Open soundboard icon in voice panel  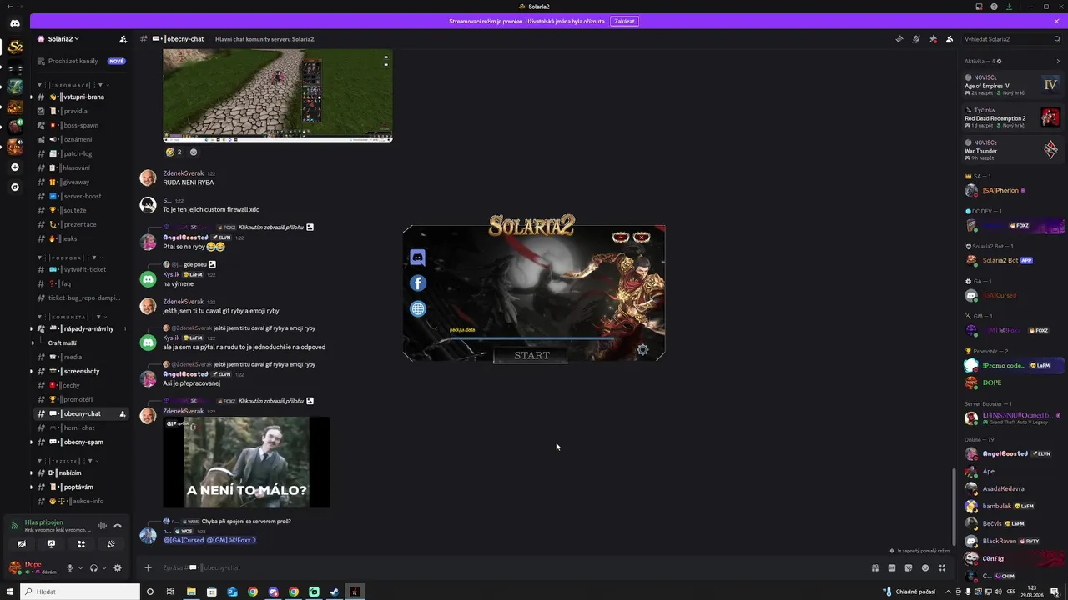point(111,544)
